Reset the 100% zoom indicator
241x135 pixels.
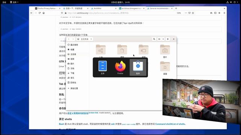tap(179, 13)
